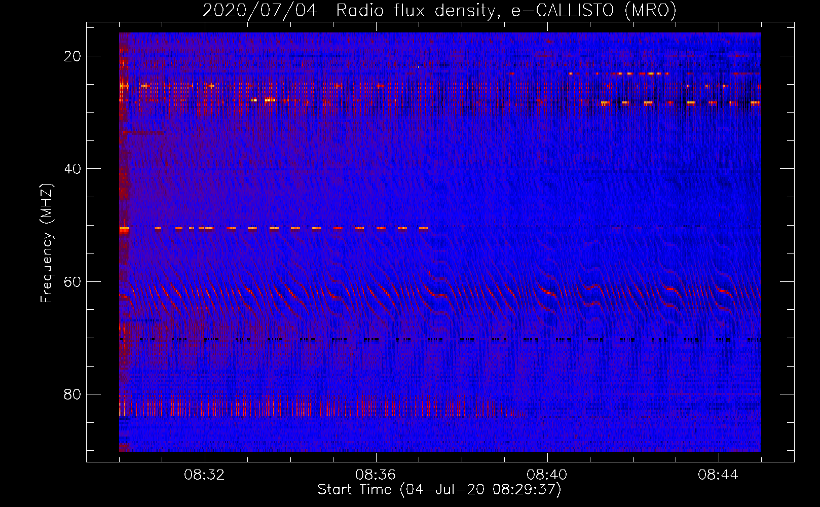Click the plot title '2020/07/04 Radio flux density, e-CALLISTO (MRO)'
The image size is (820, 507).
pos(439,10)
